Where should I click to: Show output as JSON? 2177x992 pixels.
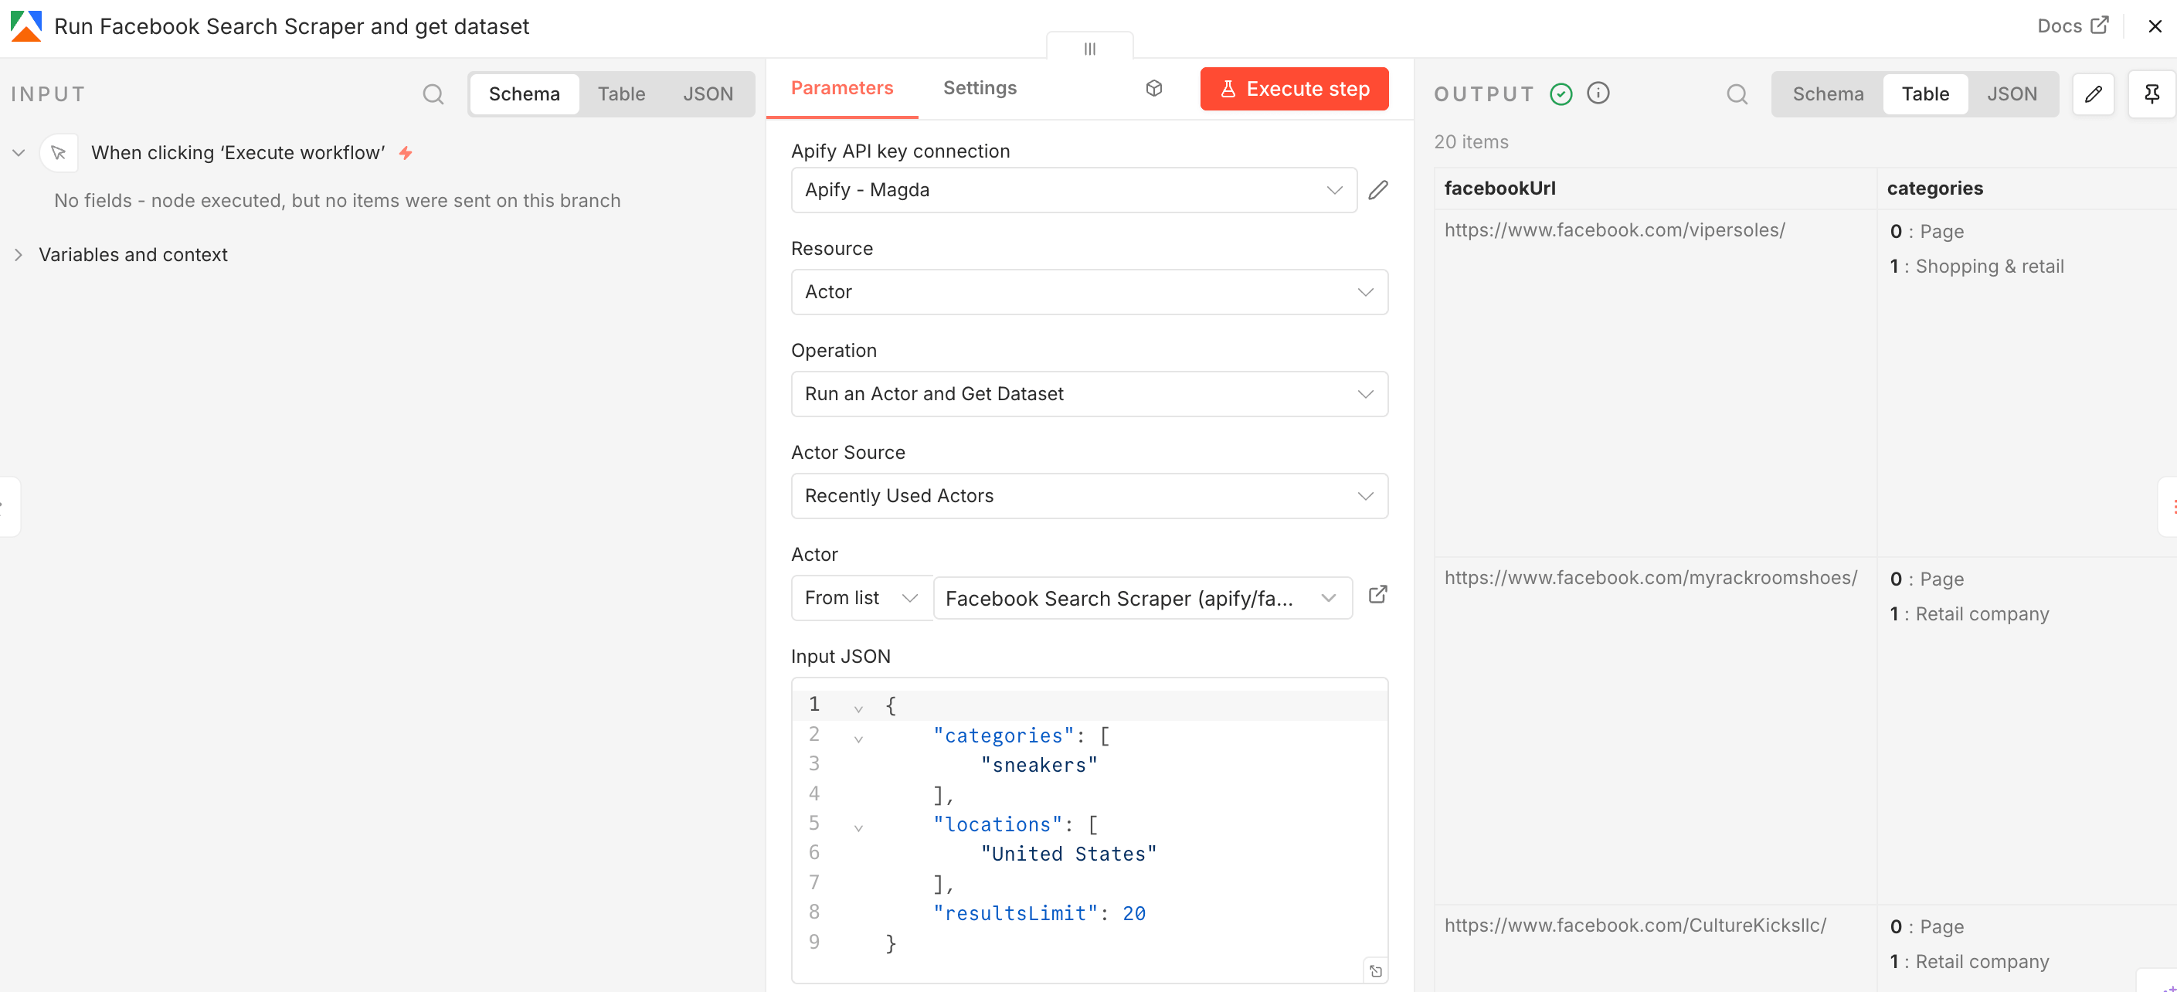2012,93
